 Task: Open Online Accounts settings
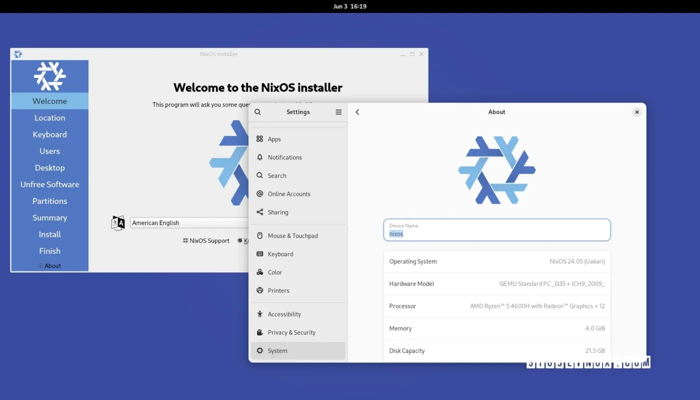point(298,194)
